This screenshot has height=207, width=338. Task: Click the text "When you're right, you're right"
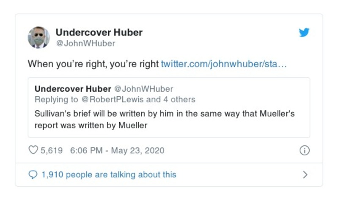click(x=93, y=65)
